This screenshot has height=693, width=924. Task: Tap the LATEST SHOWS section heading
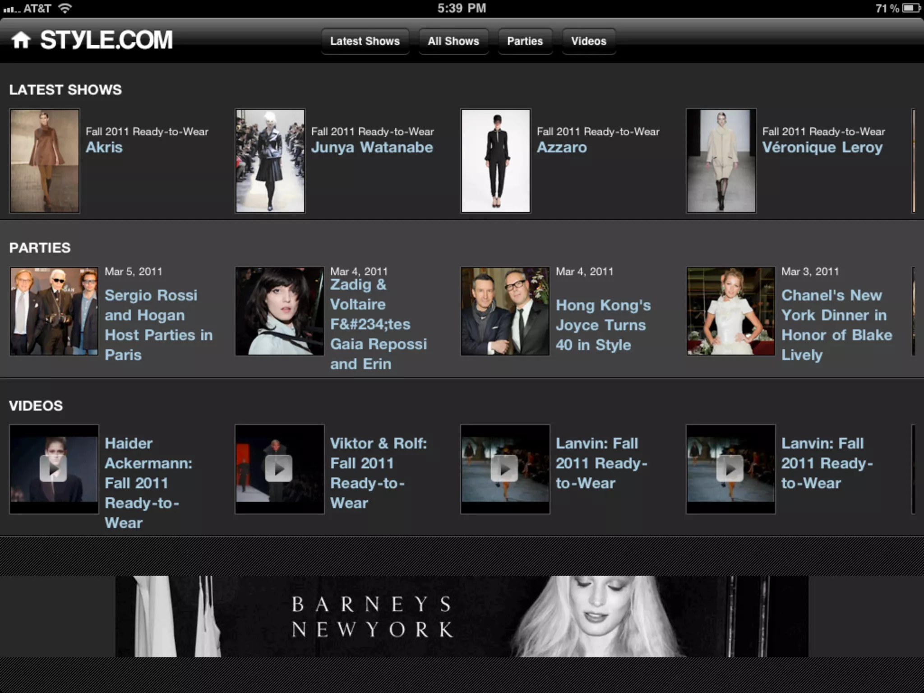coord(65,90)
